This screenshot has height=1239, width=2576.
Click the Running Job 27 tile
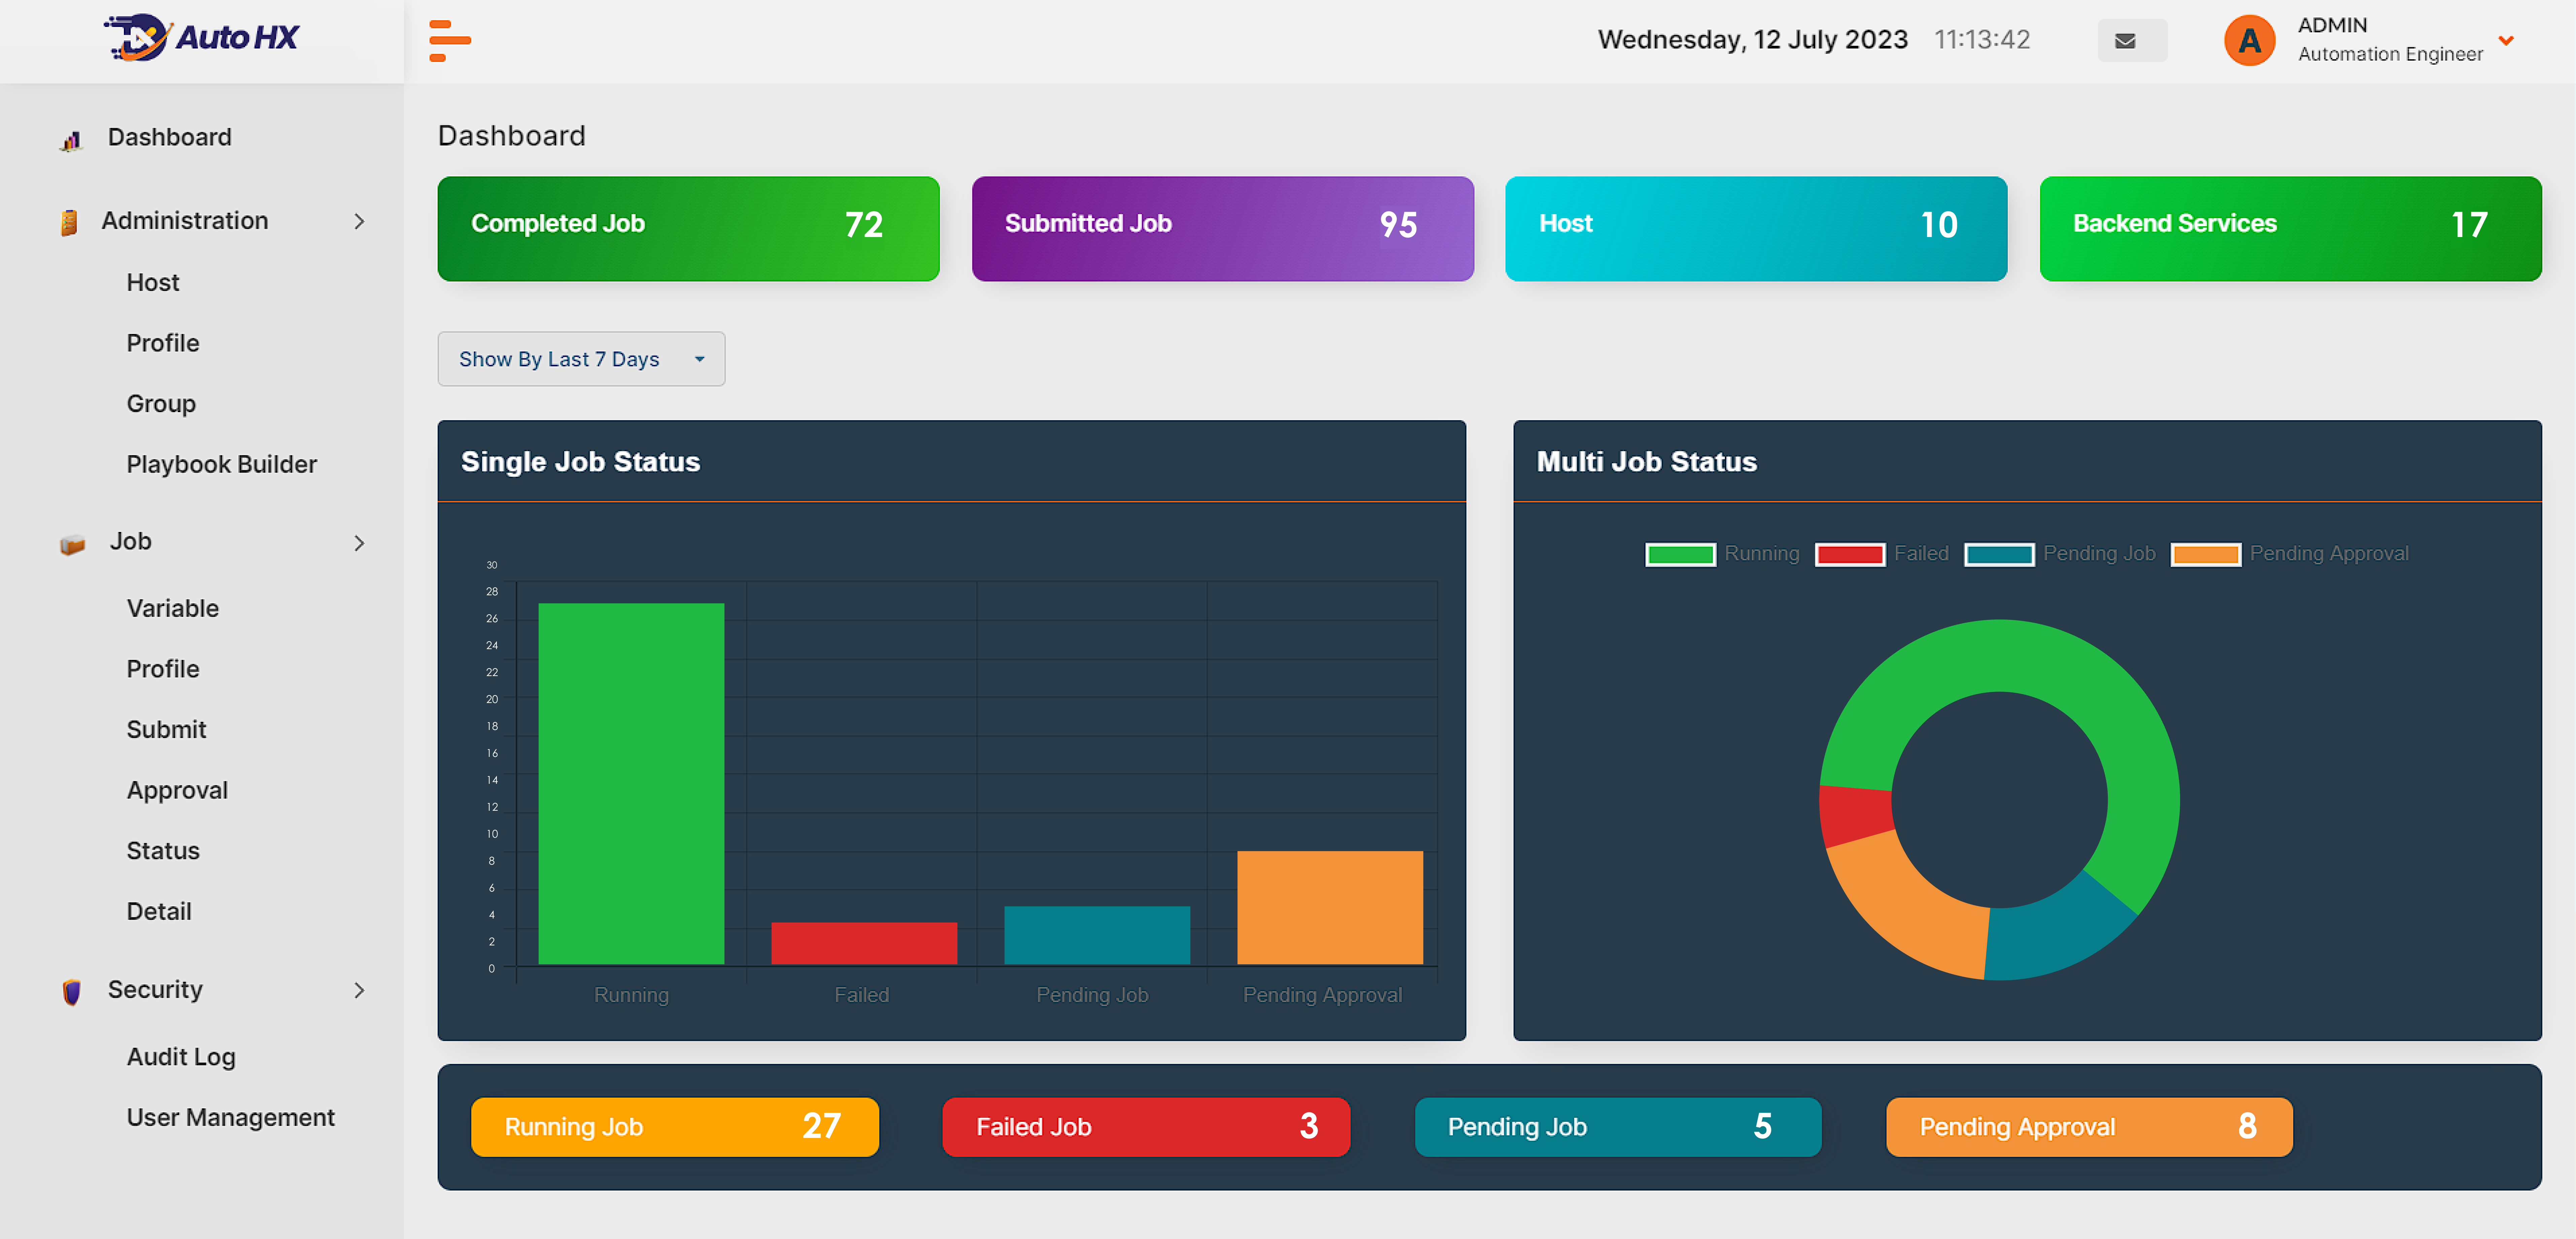pyautogui.click(x=675, y=1127)
